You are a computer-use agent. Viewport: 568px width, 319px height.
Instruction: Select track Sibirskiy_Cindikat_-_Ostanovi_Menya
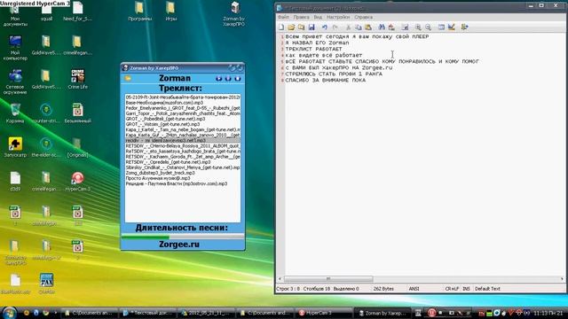[x=183, y=167]
